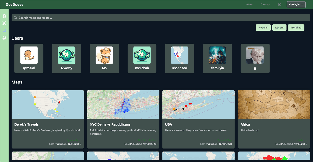Open the tools icon in left sidebar

click(4, 23)
